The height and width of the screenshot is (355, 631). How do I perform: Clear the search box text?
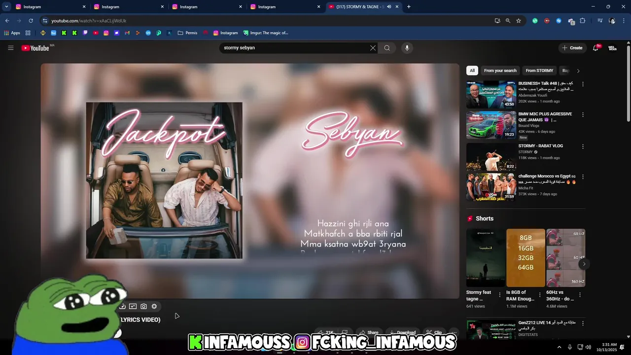coord(373,48)
